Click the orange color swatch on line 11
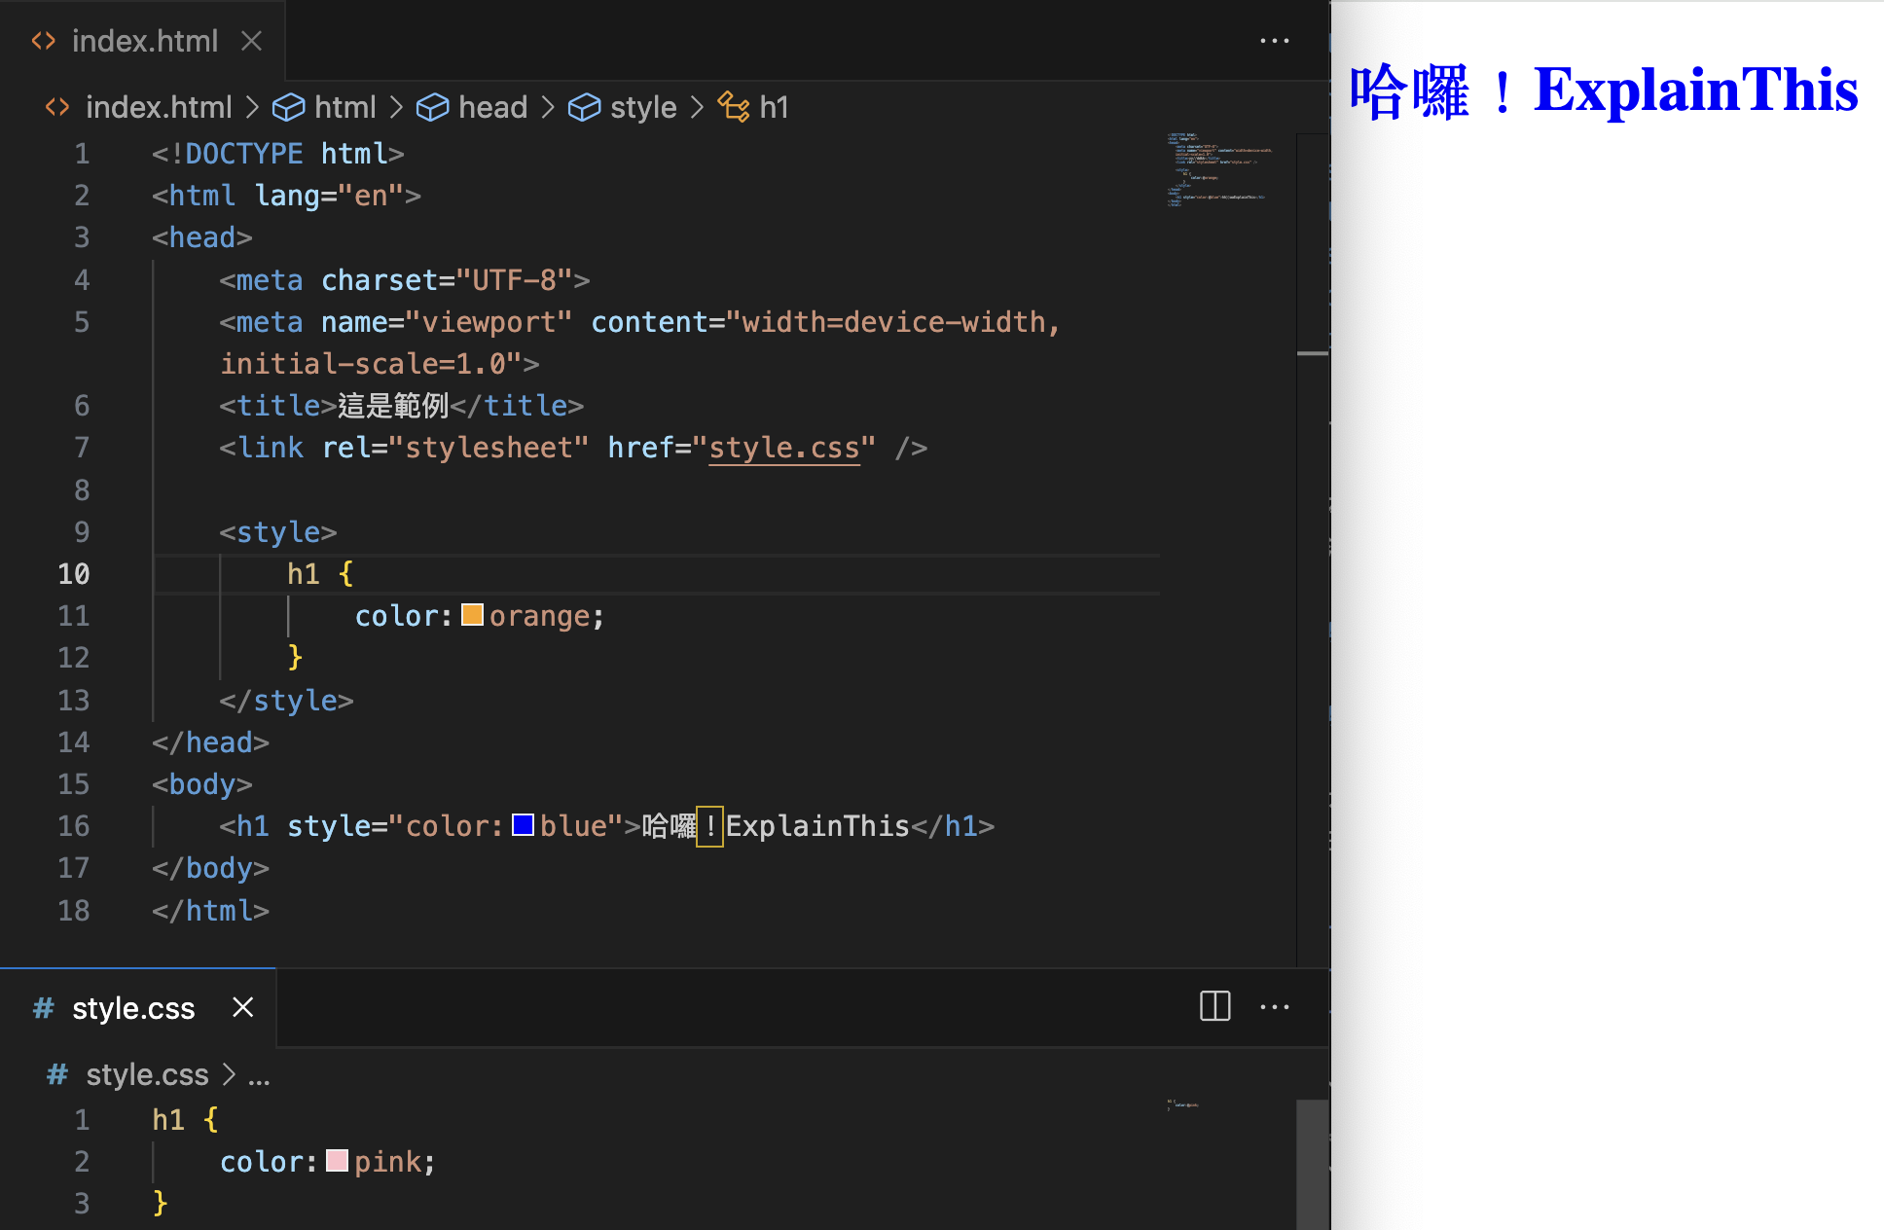 (x=471, y=615)
